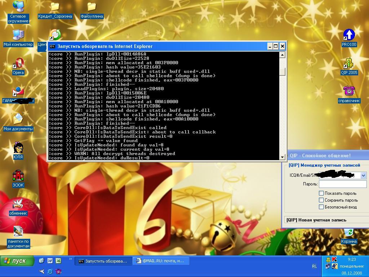This screenshot has width=369, height=277.
Task: Select the Запустить обозреватель taskbar button
Action: pyautogui.click(x=103, y=261)
